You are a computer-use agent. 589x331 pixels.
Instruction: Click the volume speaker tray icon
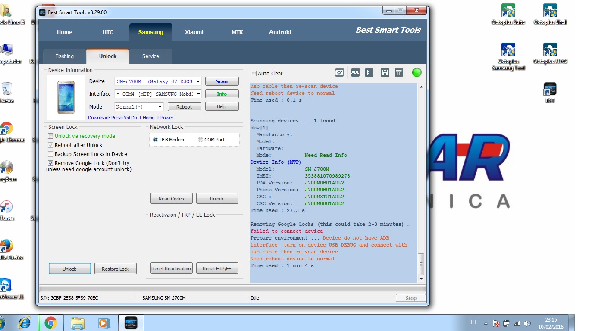[527, 323]
